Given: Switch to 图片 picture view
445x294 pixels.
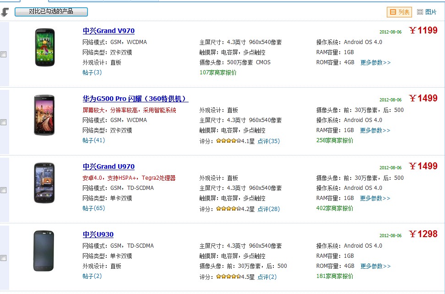Looking at the screenshot, I should click(x=427, y=12).
